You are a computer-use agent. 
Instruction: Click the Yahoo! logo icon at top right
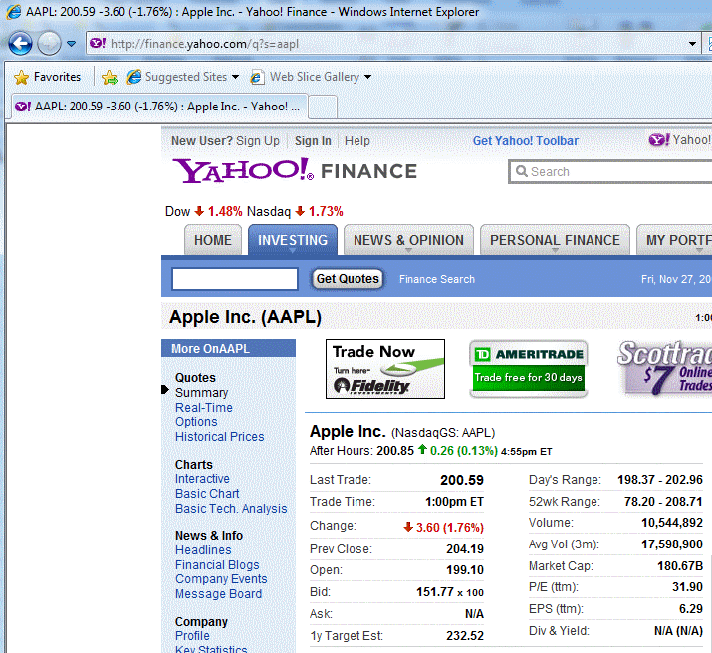[659, 139]
